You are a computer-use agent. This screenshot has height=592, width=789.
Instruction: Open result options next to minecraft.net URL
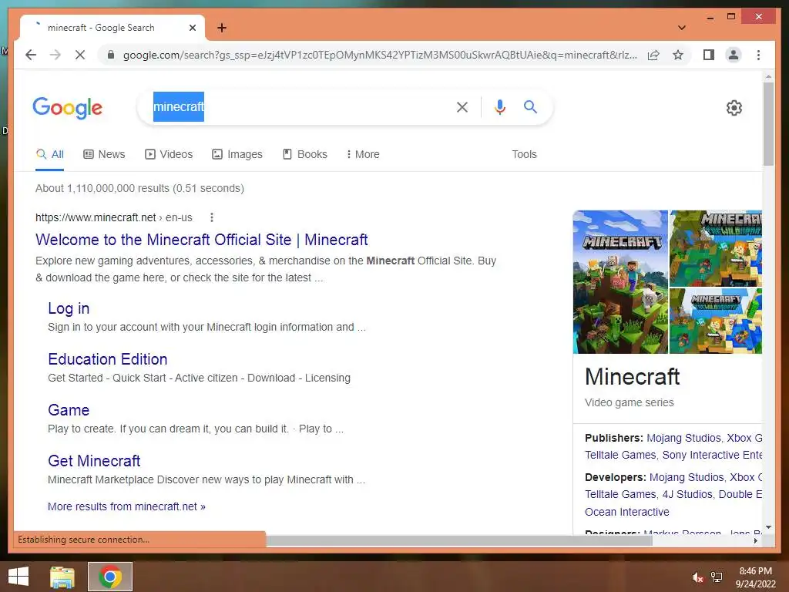point(212,217)
